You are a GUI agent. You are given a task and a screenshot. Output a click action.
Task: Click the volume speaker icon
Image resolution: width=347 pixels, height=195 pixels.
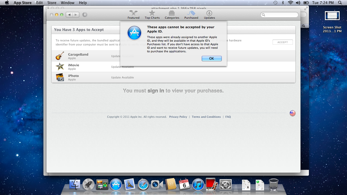[x=298, y=3]
